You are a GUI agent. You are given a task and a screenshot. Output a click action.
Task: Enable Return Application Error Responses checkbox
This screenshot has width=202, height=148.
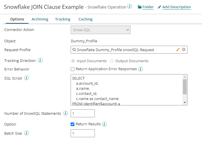(x=73, y=69)
